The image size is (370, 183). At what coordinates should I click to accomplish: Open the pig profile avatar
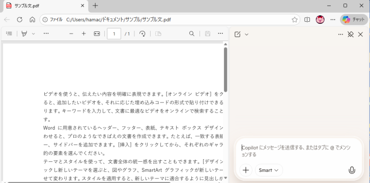click(x=320, y=20)
